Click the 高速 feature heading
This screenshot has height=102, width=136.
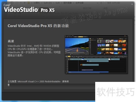coord(11,41)
